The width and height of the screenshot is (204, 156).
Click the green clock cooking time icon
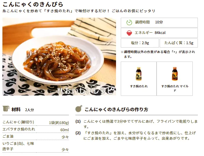[x=129, y=22]
